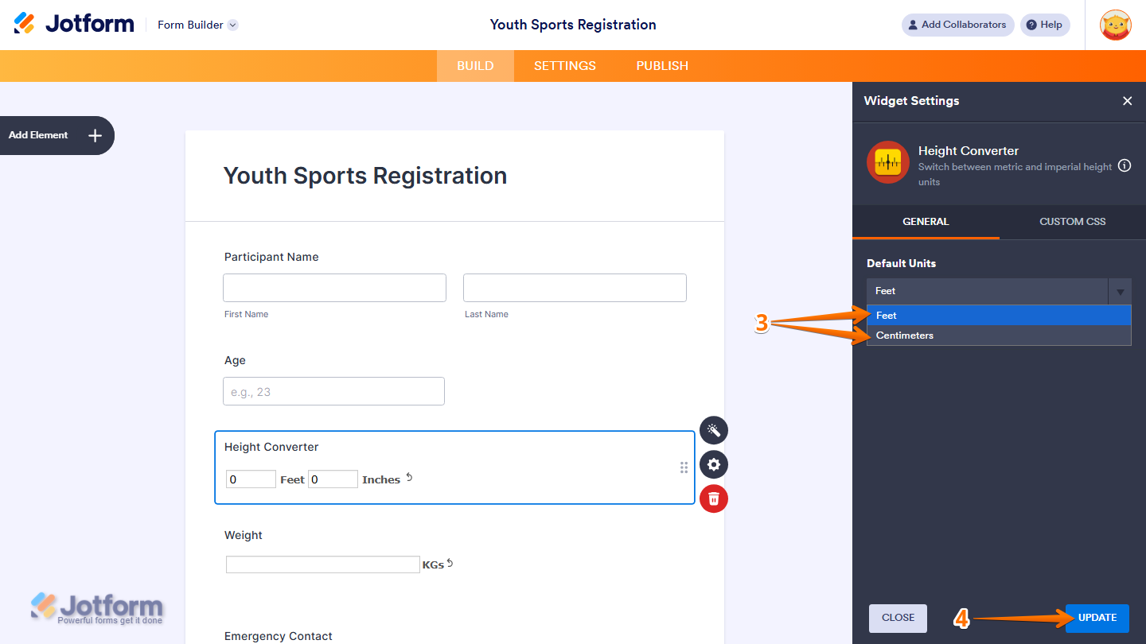Click the user avatar icon
This screenshot has width=1146, height=644.
coord(1115,25)
